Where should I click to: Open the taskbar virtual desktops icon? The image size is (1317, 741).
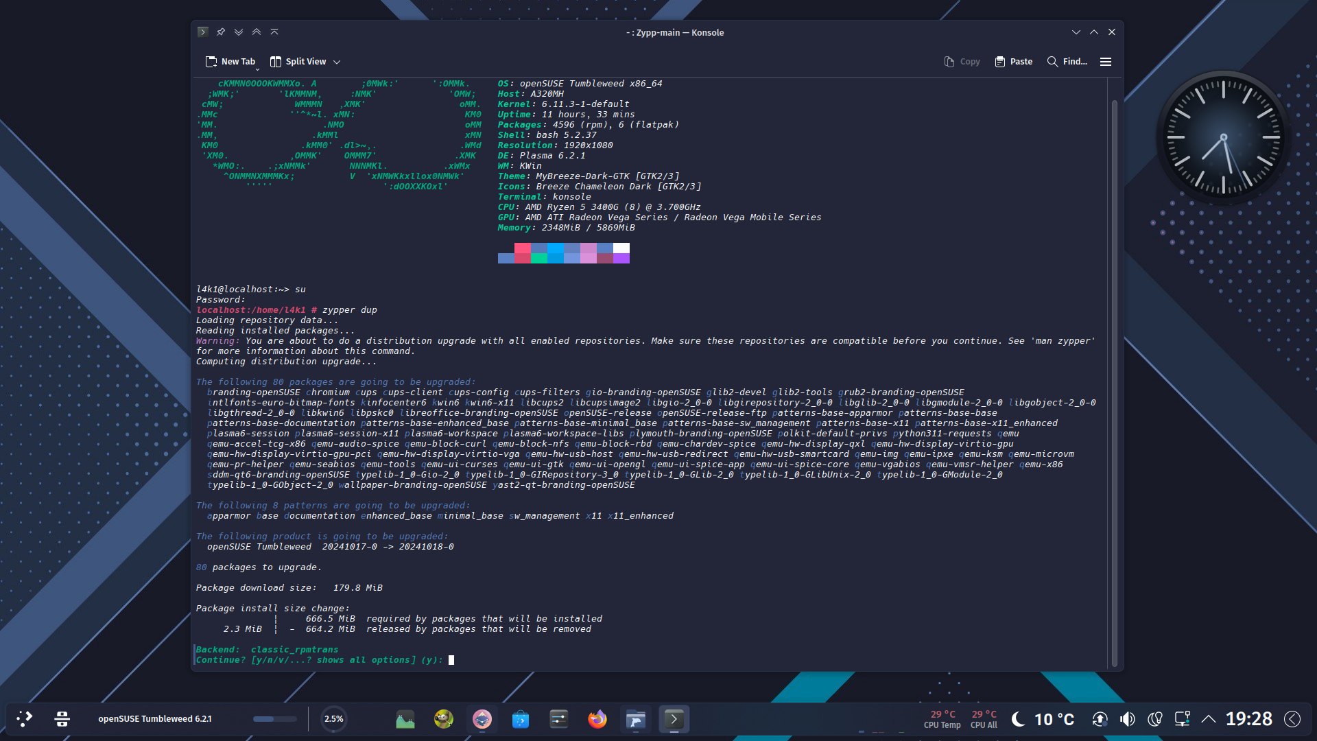point(62,719)
